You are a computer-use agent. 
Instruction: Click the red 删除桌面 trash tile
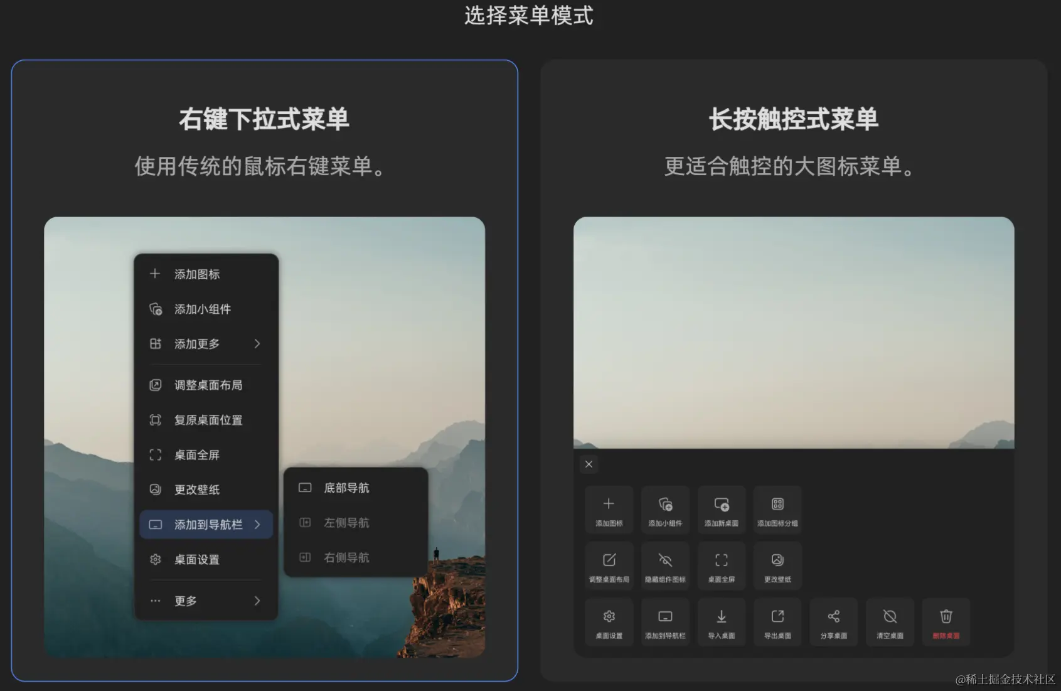(x=946, y=623)
